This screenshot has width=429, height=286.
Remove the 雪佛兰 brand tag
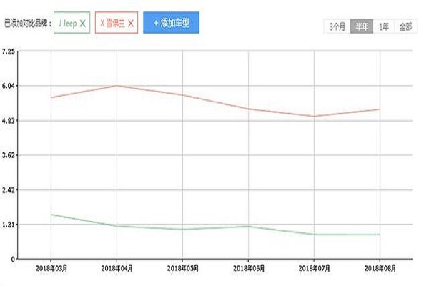[131, 24]
